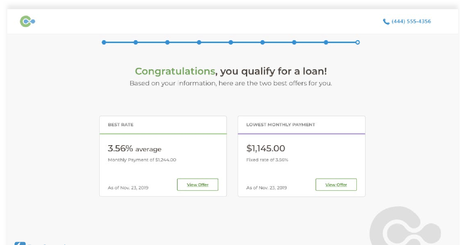460x245 pixels.
Task: Click "As of Nov. 23, 2019" in Best Rate card
Action: click(128, 188)
